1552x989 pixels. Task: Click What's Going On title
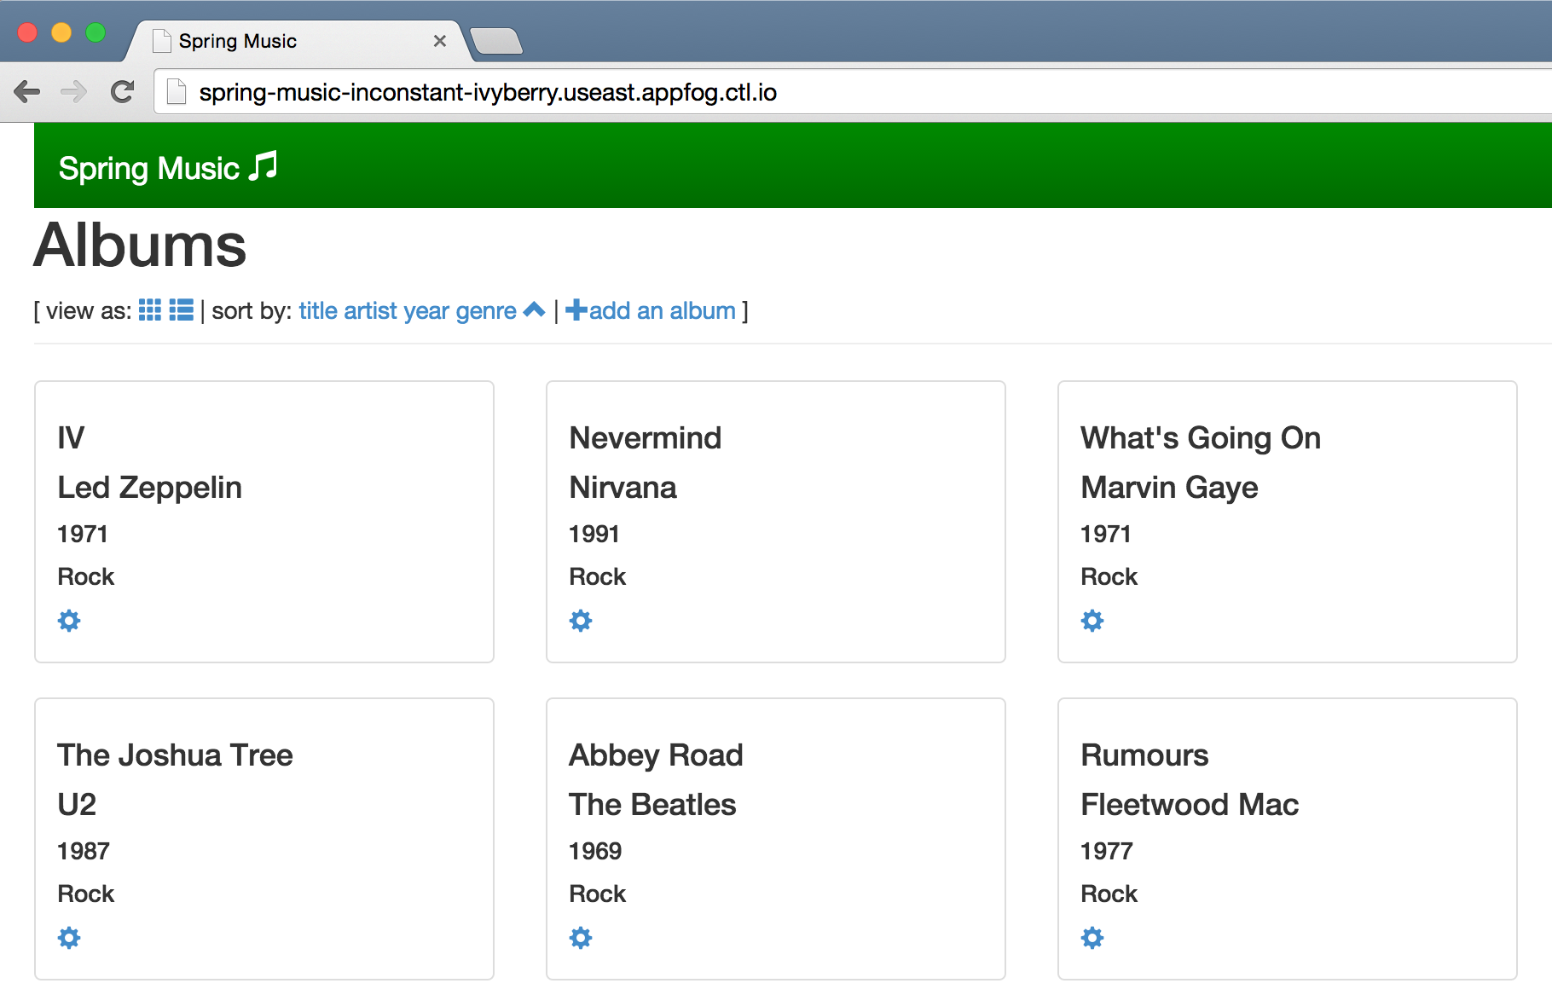pyautogui.click(x=1201, y=438)
